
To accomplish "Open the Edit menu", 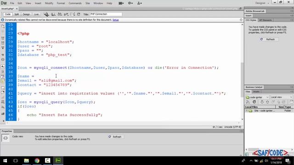I will [20, 3].
